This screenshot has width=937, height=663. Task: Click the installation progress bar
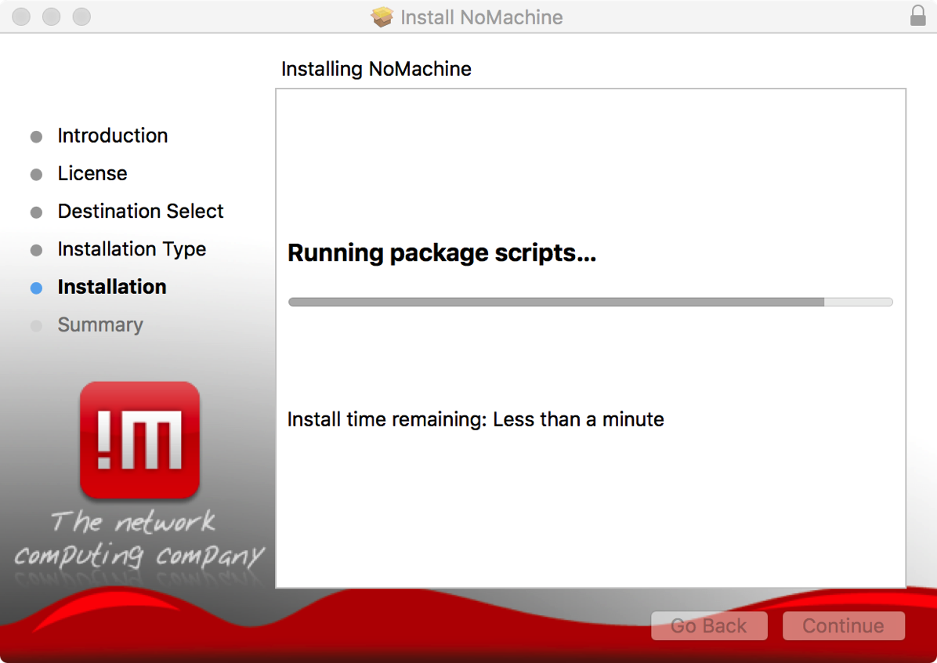591,302
